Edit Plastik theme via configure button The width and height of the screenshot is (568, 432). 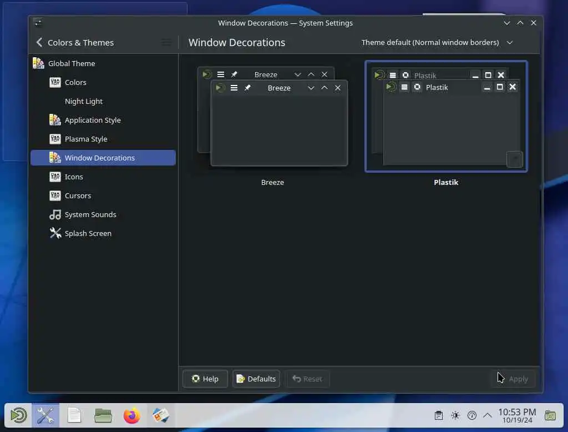point(514,159)
